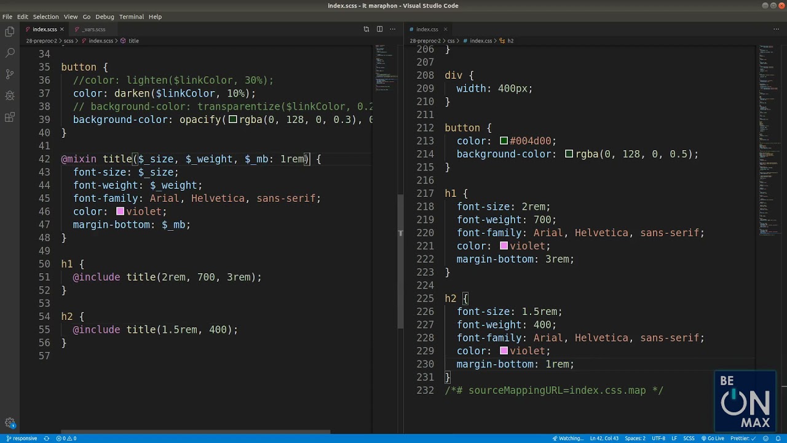Select encoding via UTF-8 status item
787x443 pixels.
click(x=658, y=438)
